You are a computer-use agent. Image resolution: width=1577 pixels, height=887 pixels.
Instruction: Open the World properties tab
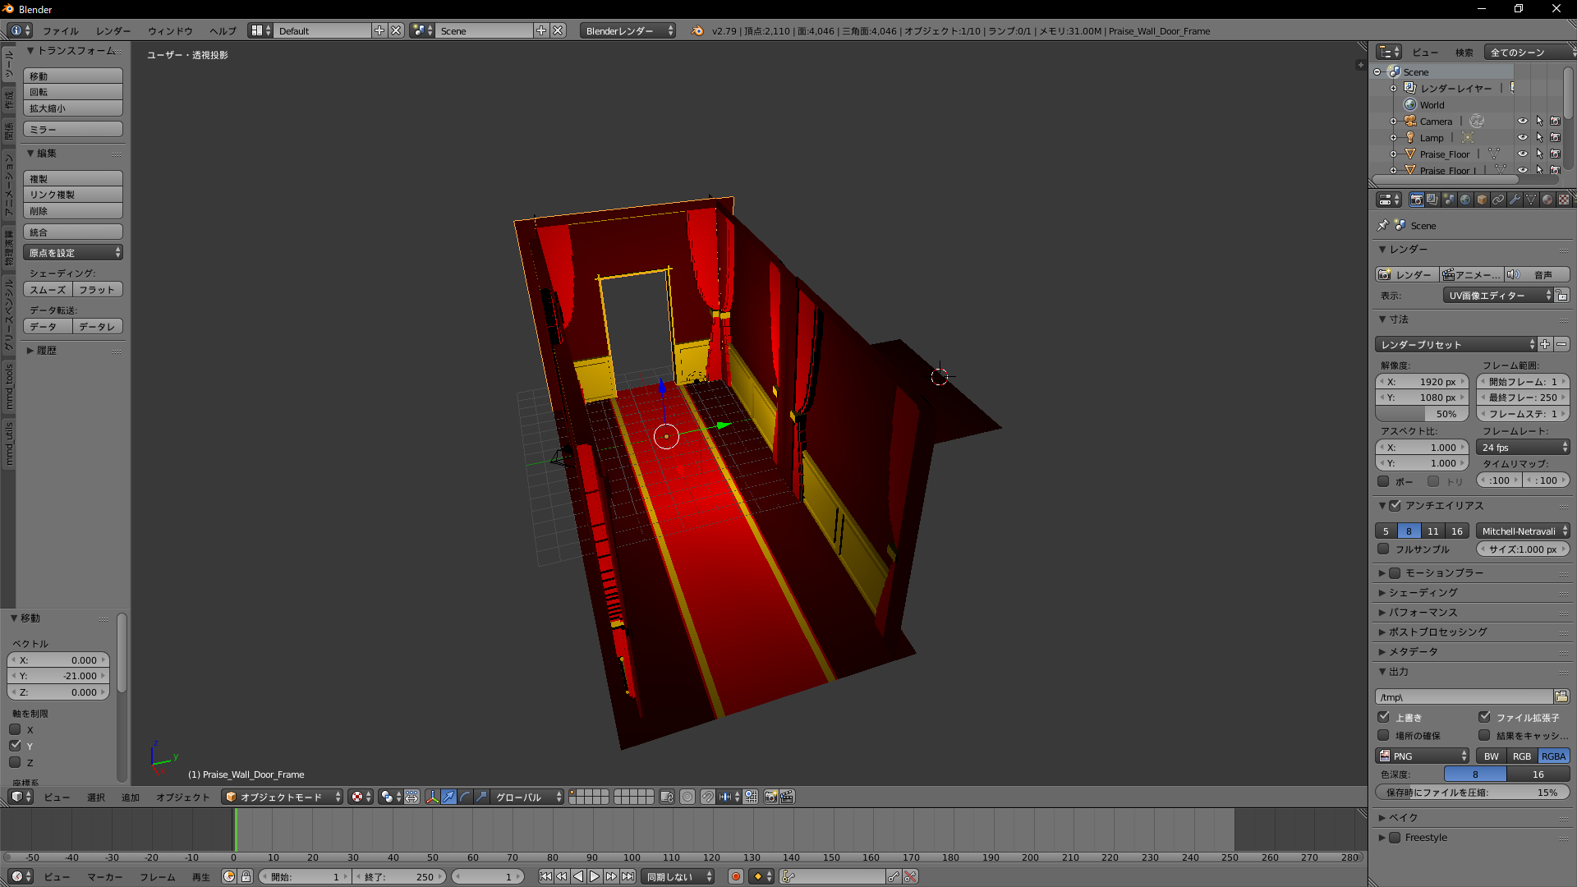click(x=1465, y=200)
